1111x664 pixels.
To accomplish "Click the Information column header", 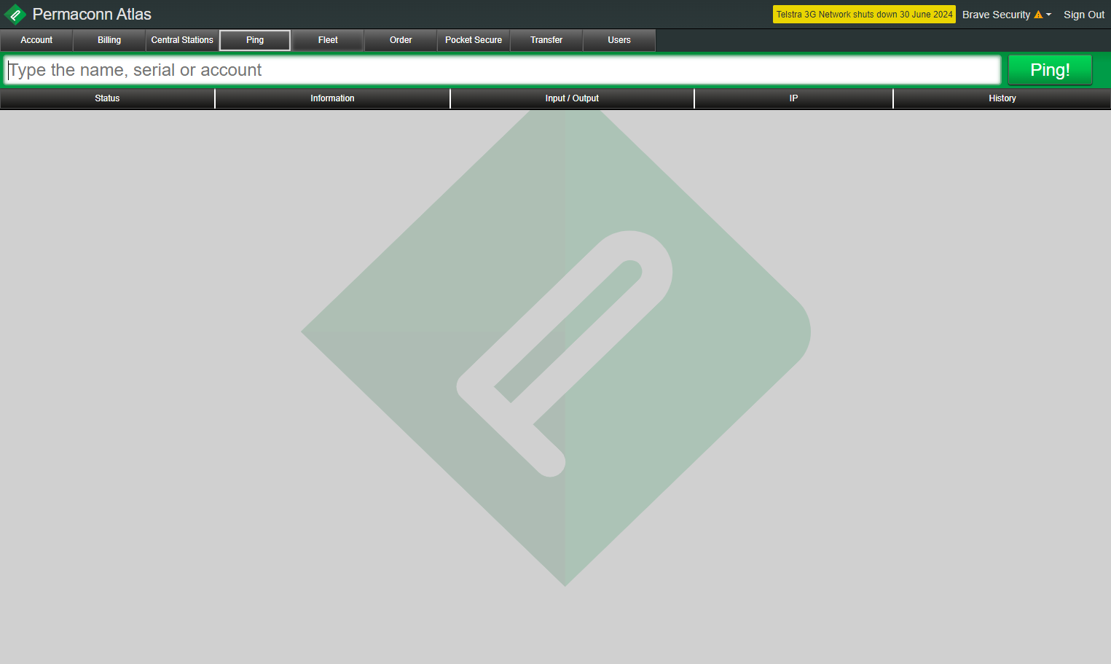I will 332,98.
